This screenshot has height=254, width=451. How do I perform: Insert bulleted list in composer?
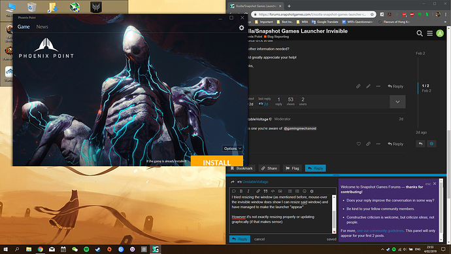[290, 191]
